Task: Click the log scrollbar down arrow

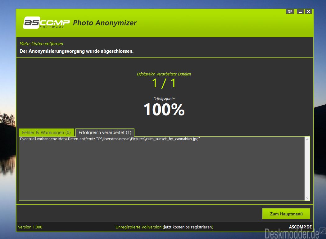Action: (307, 198)
